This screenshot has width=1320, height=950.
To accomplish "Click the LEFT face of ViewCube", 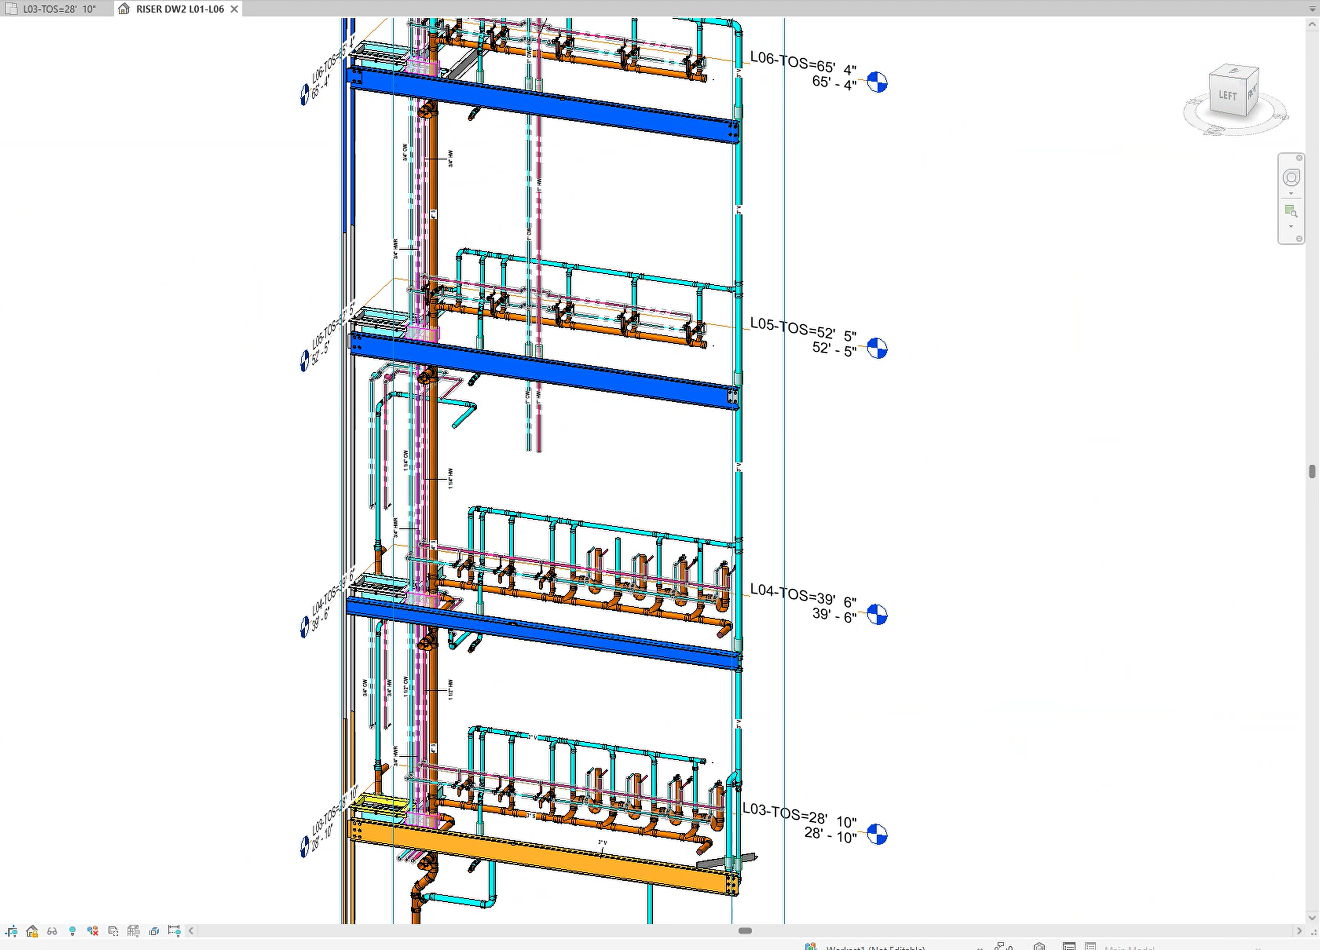I will click(1227, 95).
